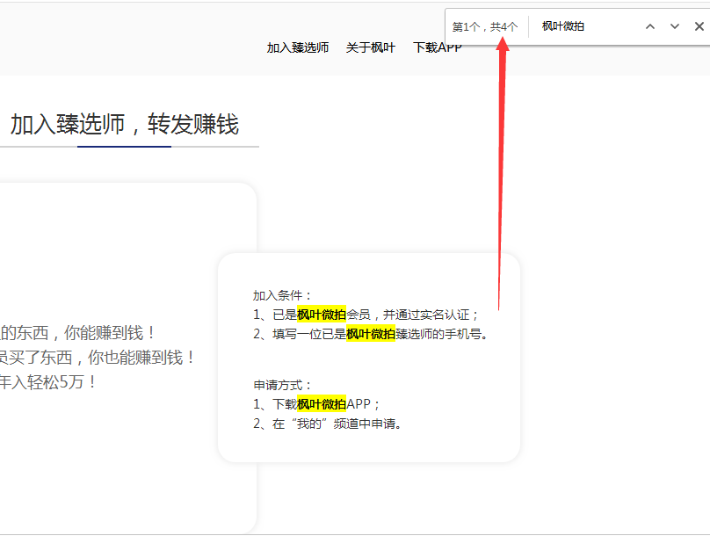
Task: Click the highlighted 枫叶微拍 after 已是
Action: point(322,313)
